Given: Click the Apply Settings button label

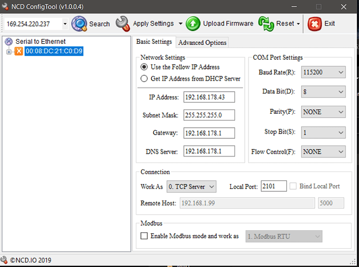Looking at the screenshot, I should (x=153, y=23).
